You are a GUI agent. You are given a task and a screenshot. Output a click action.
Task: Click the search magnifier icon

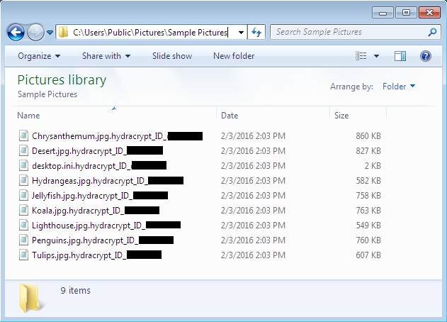pos(432,32)
